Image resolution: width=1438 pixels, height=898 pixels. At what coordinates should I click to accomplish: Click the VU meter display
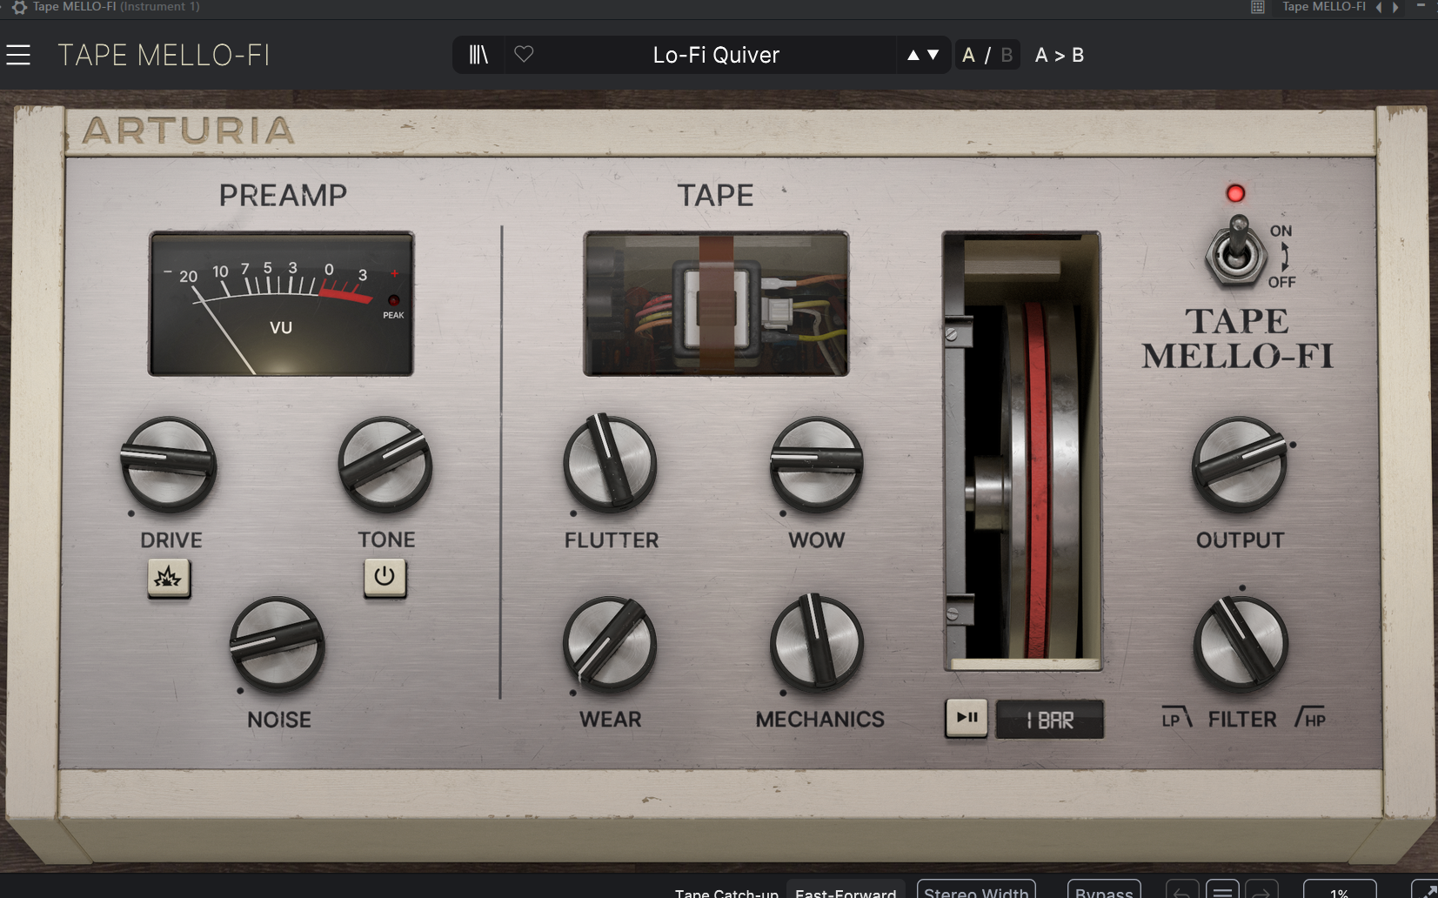click(281, 304)
